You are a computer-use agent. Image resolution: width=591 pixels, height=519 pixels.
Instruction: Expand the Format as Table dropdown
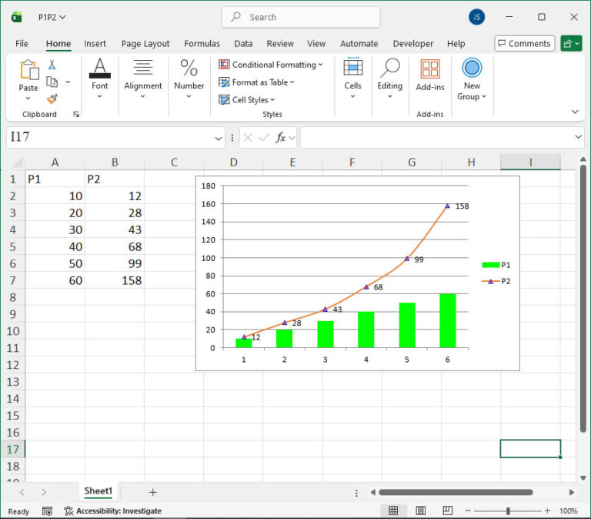(292, 82)
